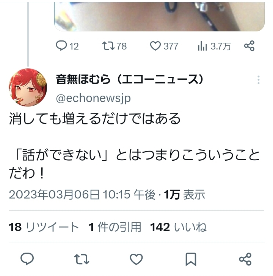The image size is (273, 276).
Task: Like the parent tweet with 377 likes
Action: click(x=164, y=46)
